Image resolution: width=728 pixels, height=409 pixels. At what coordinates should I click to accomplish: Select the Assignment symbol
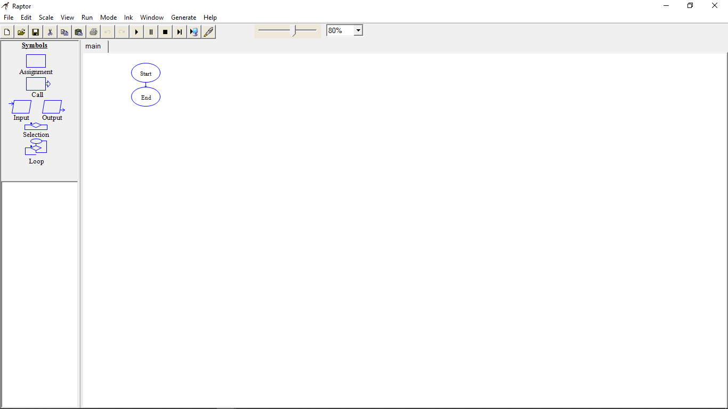coord(36,61)
